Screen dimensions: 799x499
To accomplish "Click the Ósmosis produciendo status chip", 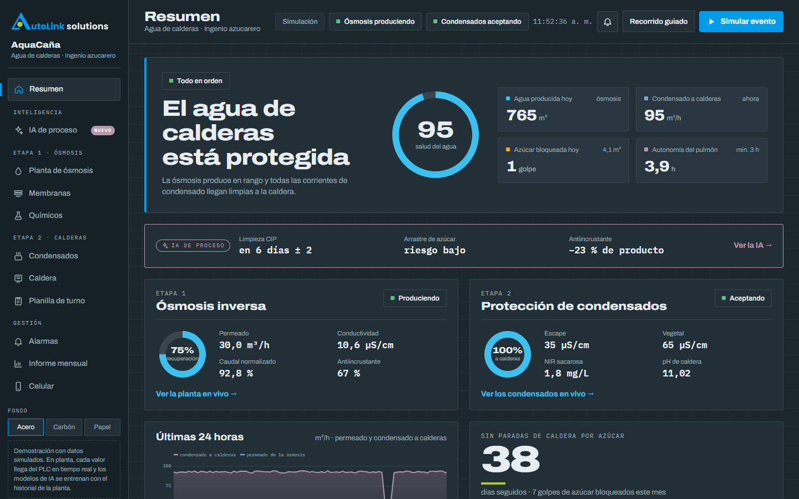I will point(375,22).
